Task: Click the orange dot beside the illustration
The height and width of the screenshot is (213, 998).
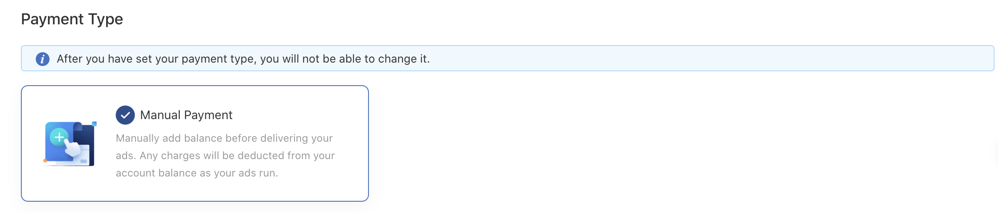Action: pyautogui.click(x=45, y=161)
